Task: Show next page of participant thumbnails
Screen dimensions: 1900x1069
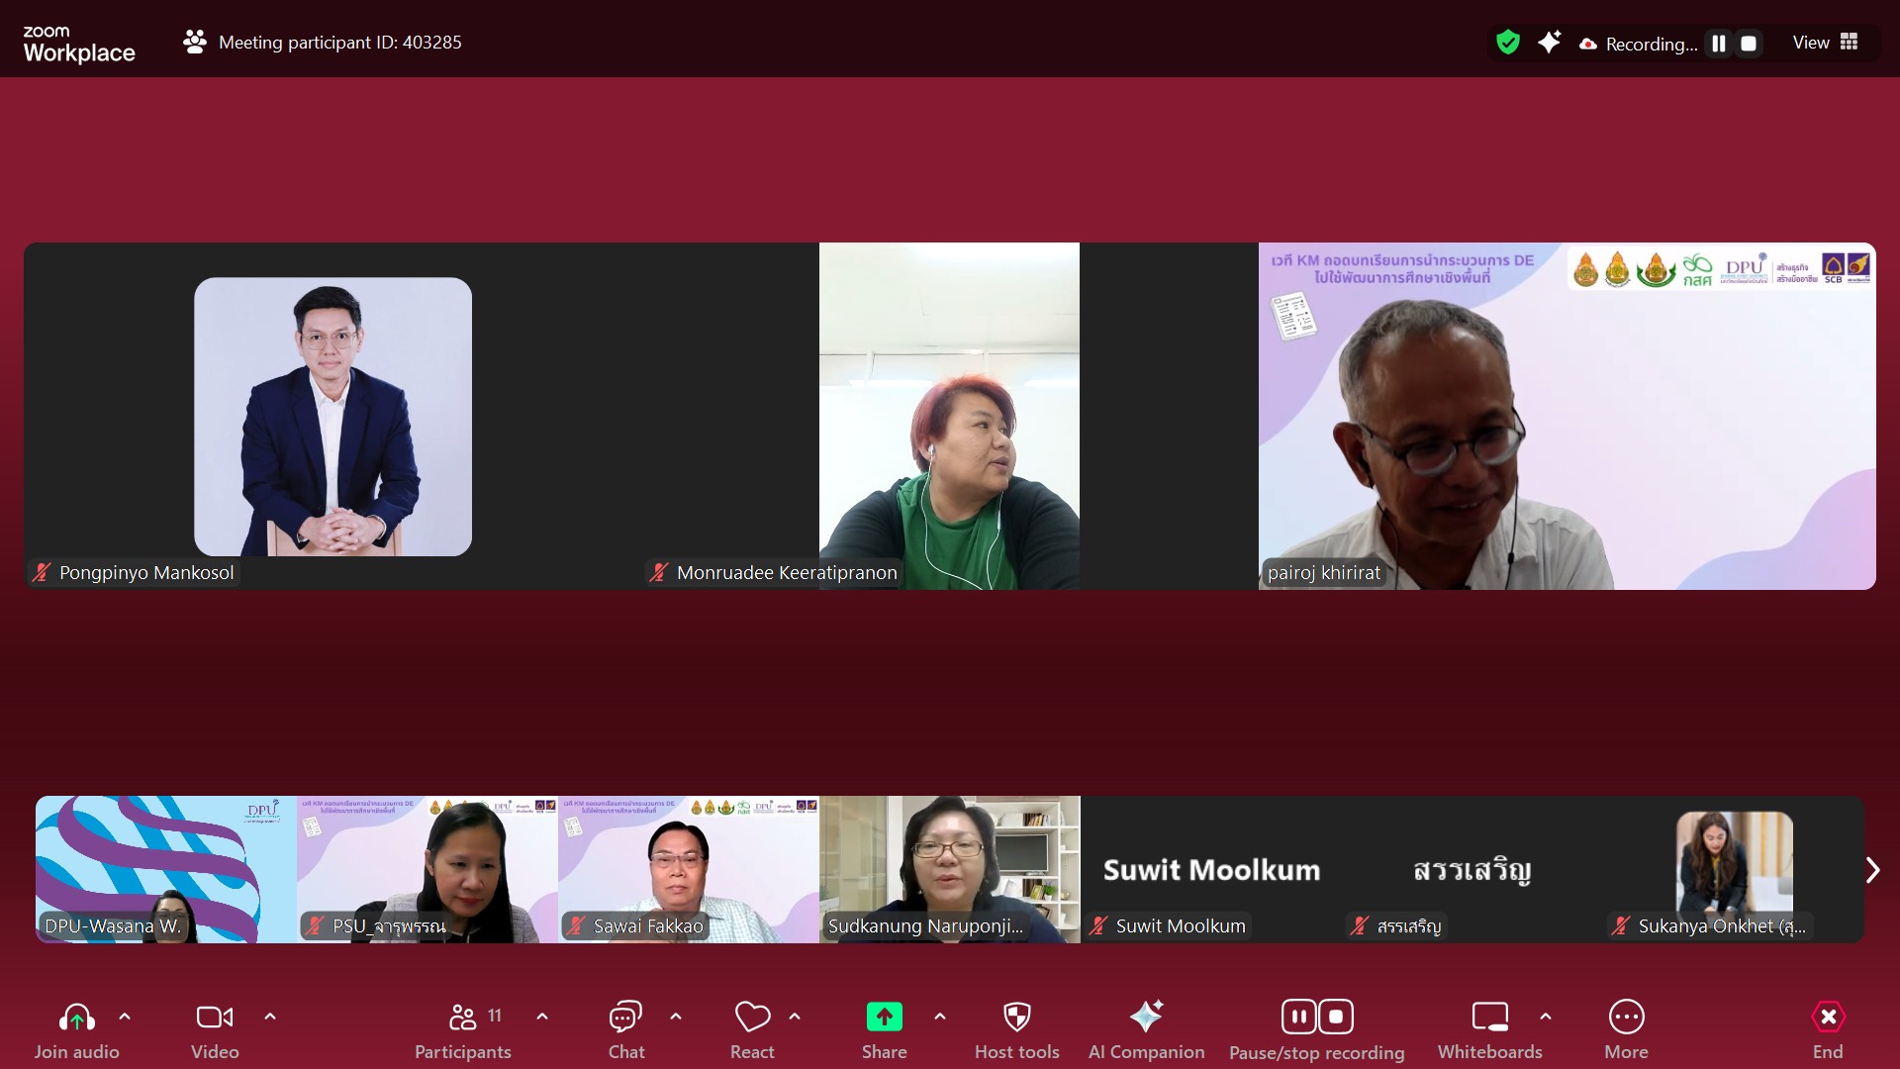Action: click(x=1871, y=870)
